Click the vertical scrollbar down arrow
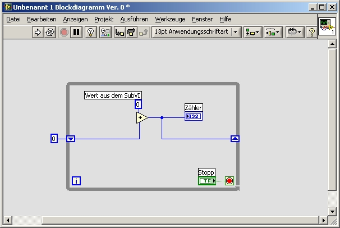This screenshot has width=340, height=228. 332,212
